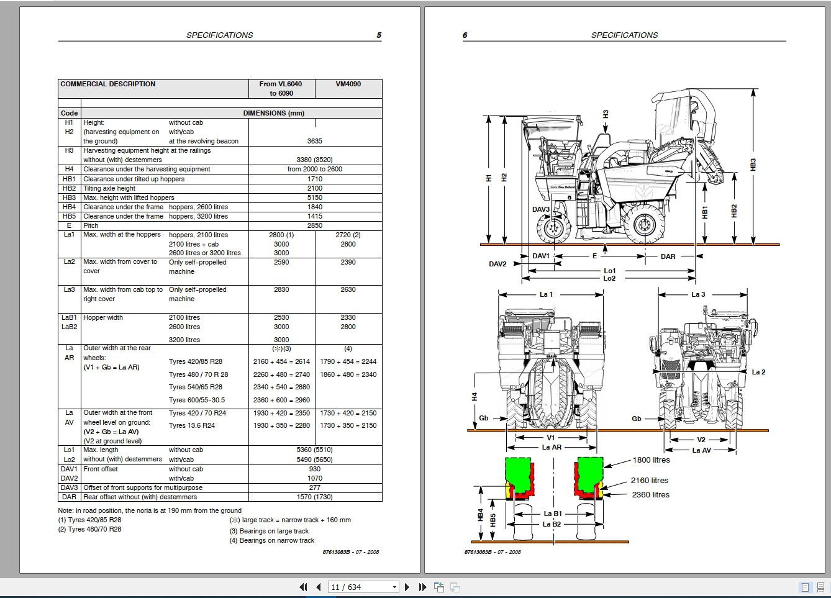
Task: Open the page number dropdown arrow
Action: tap(394, 587)
